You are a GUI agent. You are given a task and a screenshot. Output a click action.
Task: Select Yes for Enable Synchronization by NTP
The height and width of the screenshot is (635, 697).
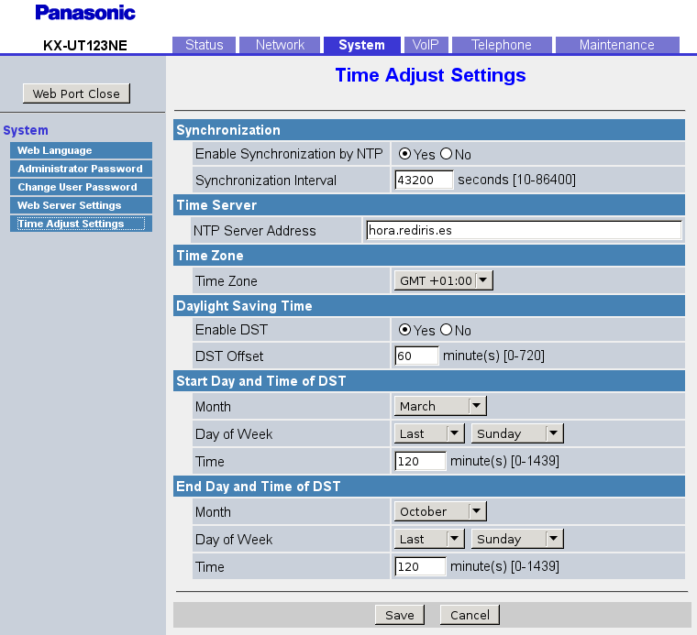click(404, 155)
